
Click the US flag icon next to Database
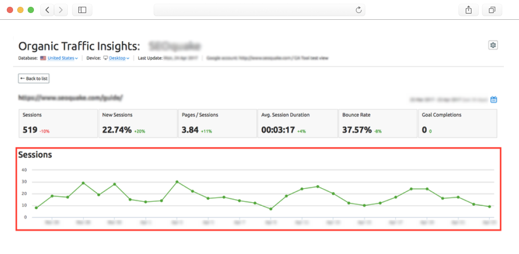[43, 58]
